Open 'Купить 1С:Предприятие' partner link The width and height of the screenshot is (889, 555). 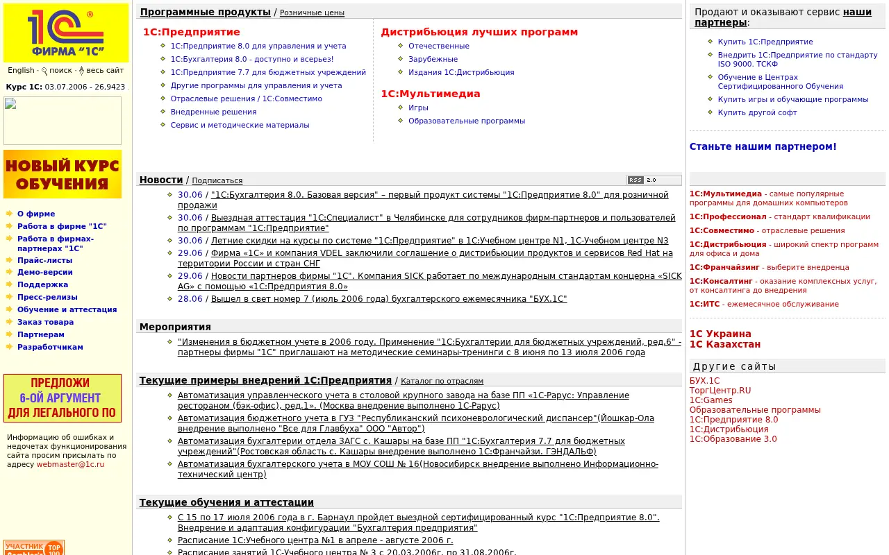coord(765,42)
